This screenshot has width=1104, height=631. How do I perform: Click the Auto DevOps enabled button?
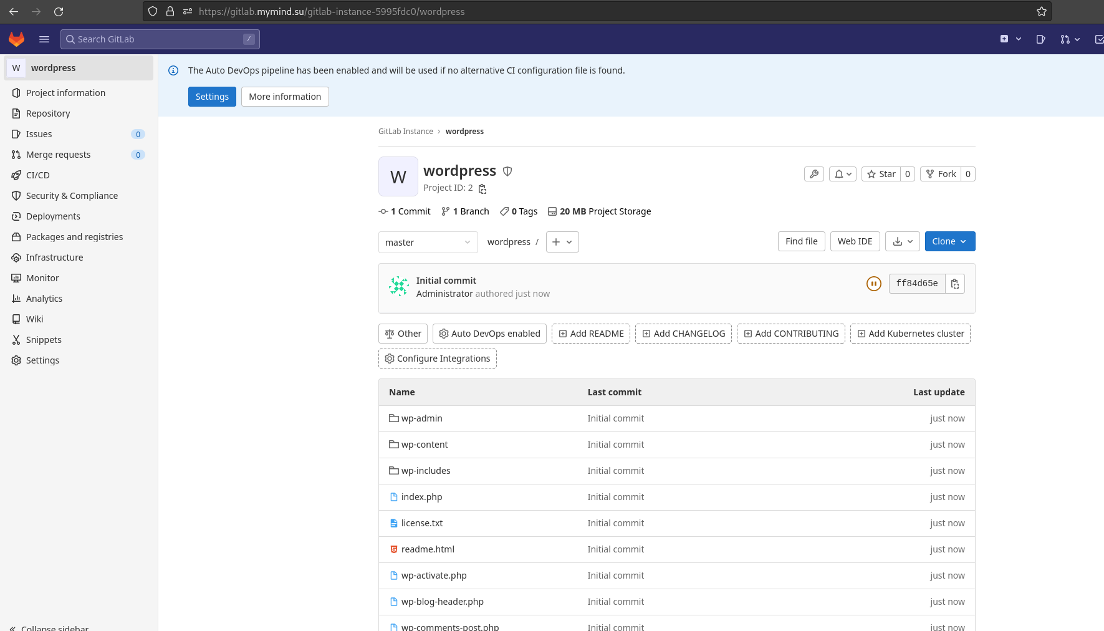pyautogui.click(x=489, y=334)
